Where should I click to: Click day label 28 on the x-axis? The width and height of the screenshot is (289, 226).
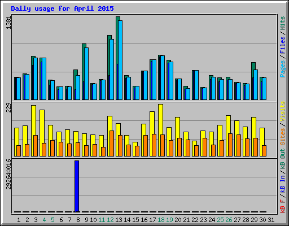pos(246,220)
